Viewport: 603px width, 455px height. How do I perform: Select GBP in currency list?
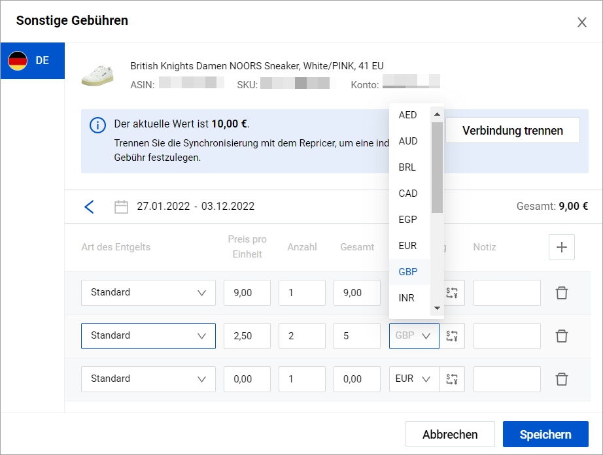coord(409,272)
